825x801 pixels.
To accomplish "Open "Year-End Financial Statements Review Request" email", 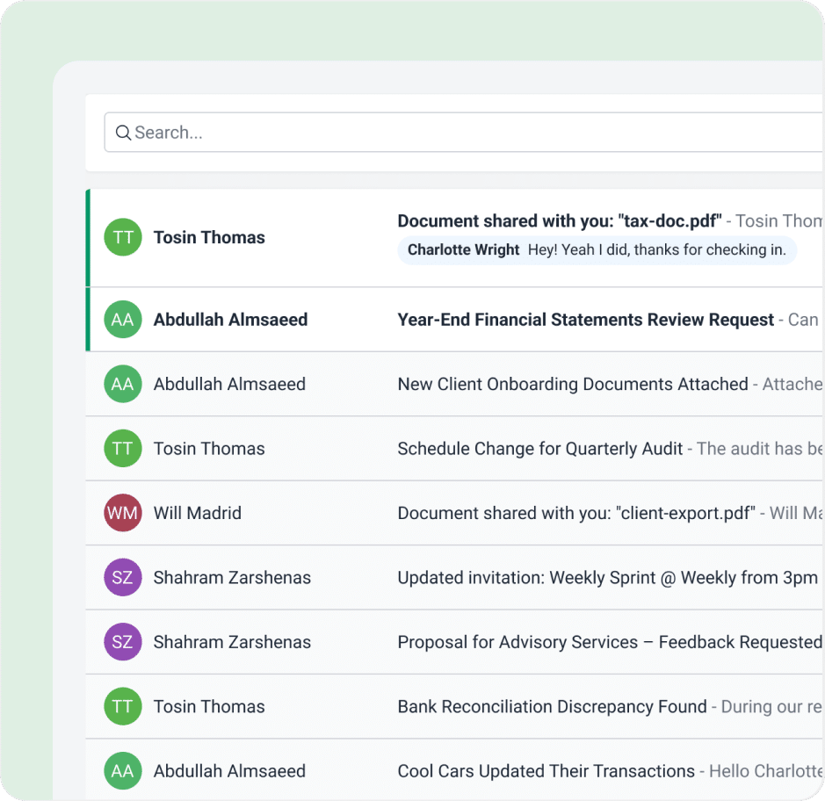I will click(x=586, y=319).
